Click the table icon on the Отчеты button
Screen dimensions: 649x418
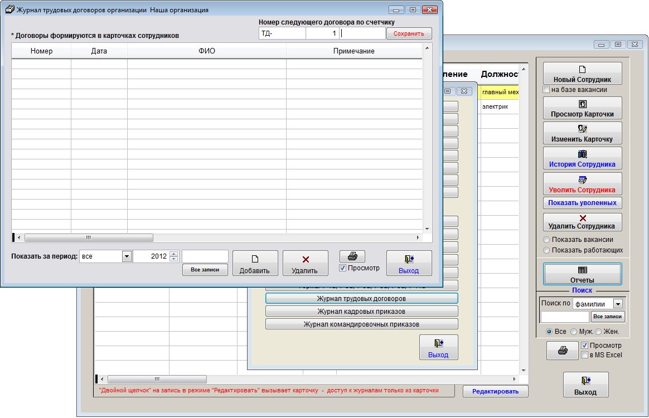pos(582,270)
